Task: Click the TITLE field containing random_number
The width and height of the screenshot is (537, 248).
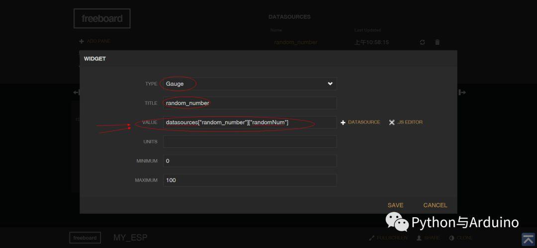Action: [250, 103]
